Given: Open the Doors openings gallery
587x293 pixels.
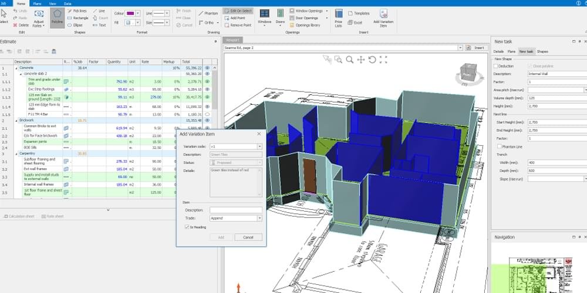Looking at the screenshot, I should click(280, 18).
